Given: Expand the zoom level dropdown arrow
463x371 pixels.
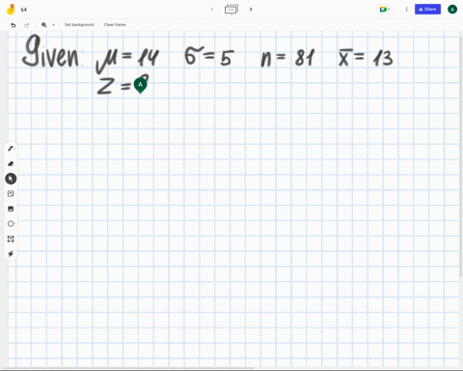Looking at the screenshot, I should click(x=53, y=25).
